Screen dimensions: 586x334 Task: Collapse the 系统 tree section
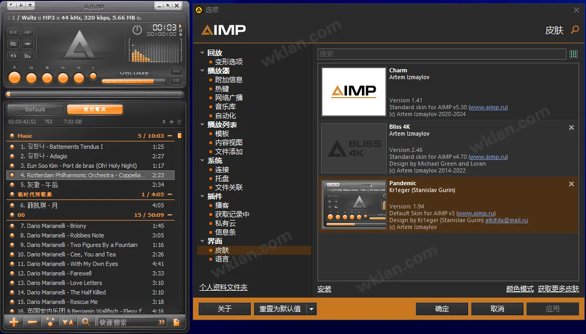coord(202,160)
